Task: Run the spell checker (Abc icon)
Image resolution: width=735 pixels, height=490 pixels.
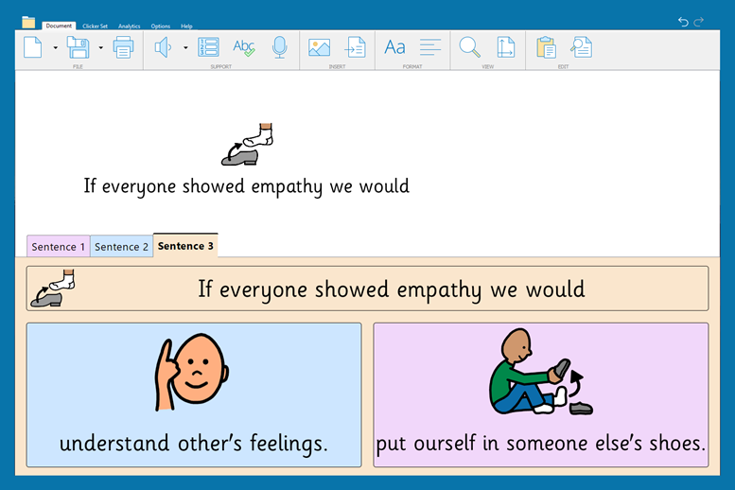Action: [244, 47]
